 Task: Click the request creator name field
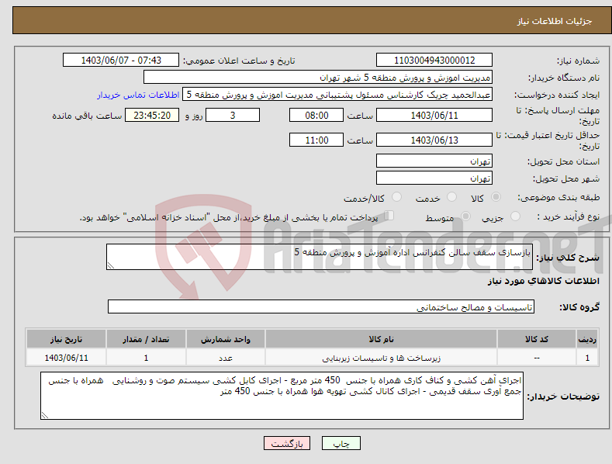click(337, 95)
